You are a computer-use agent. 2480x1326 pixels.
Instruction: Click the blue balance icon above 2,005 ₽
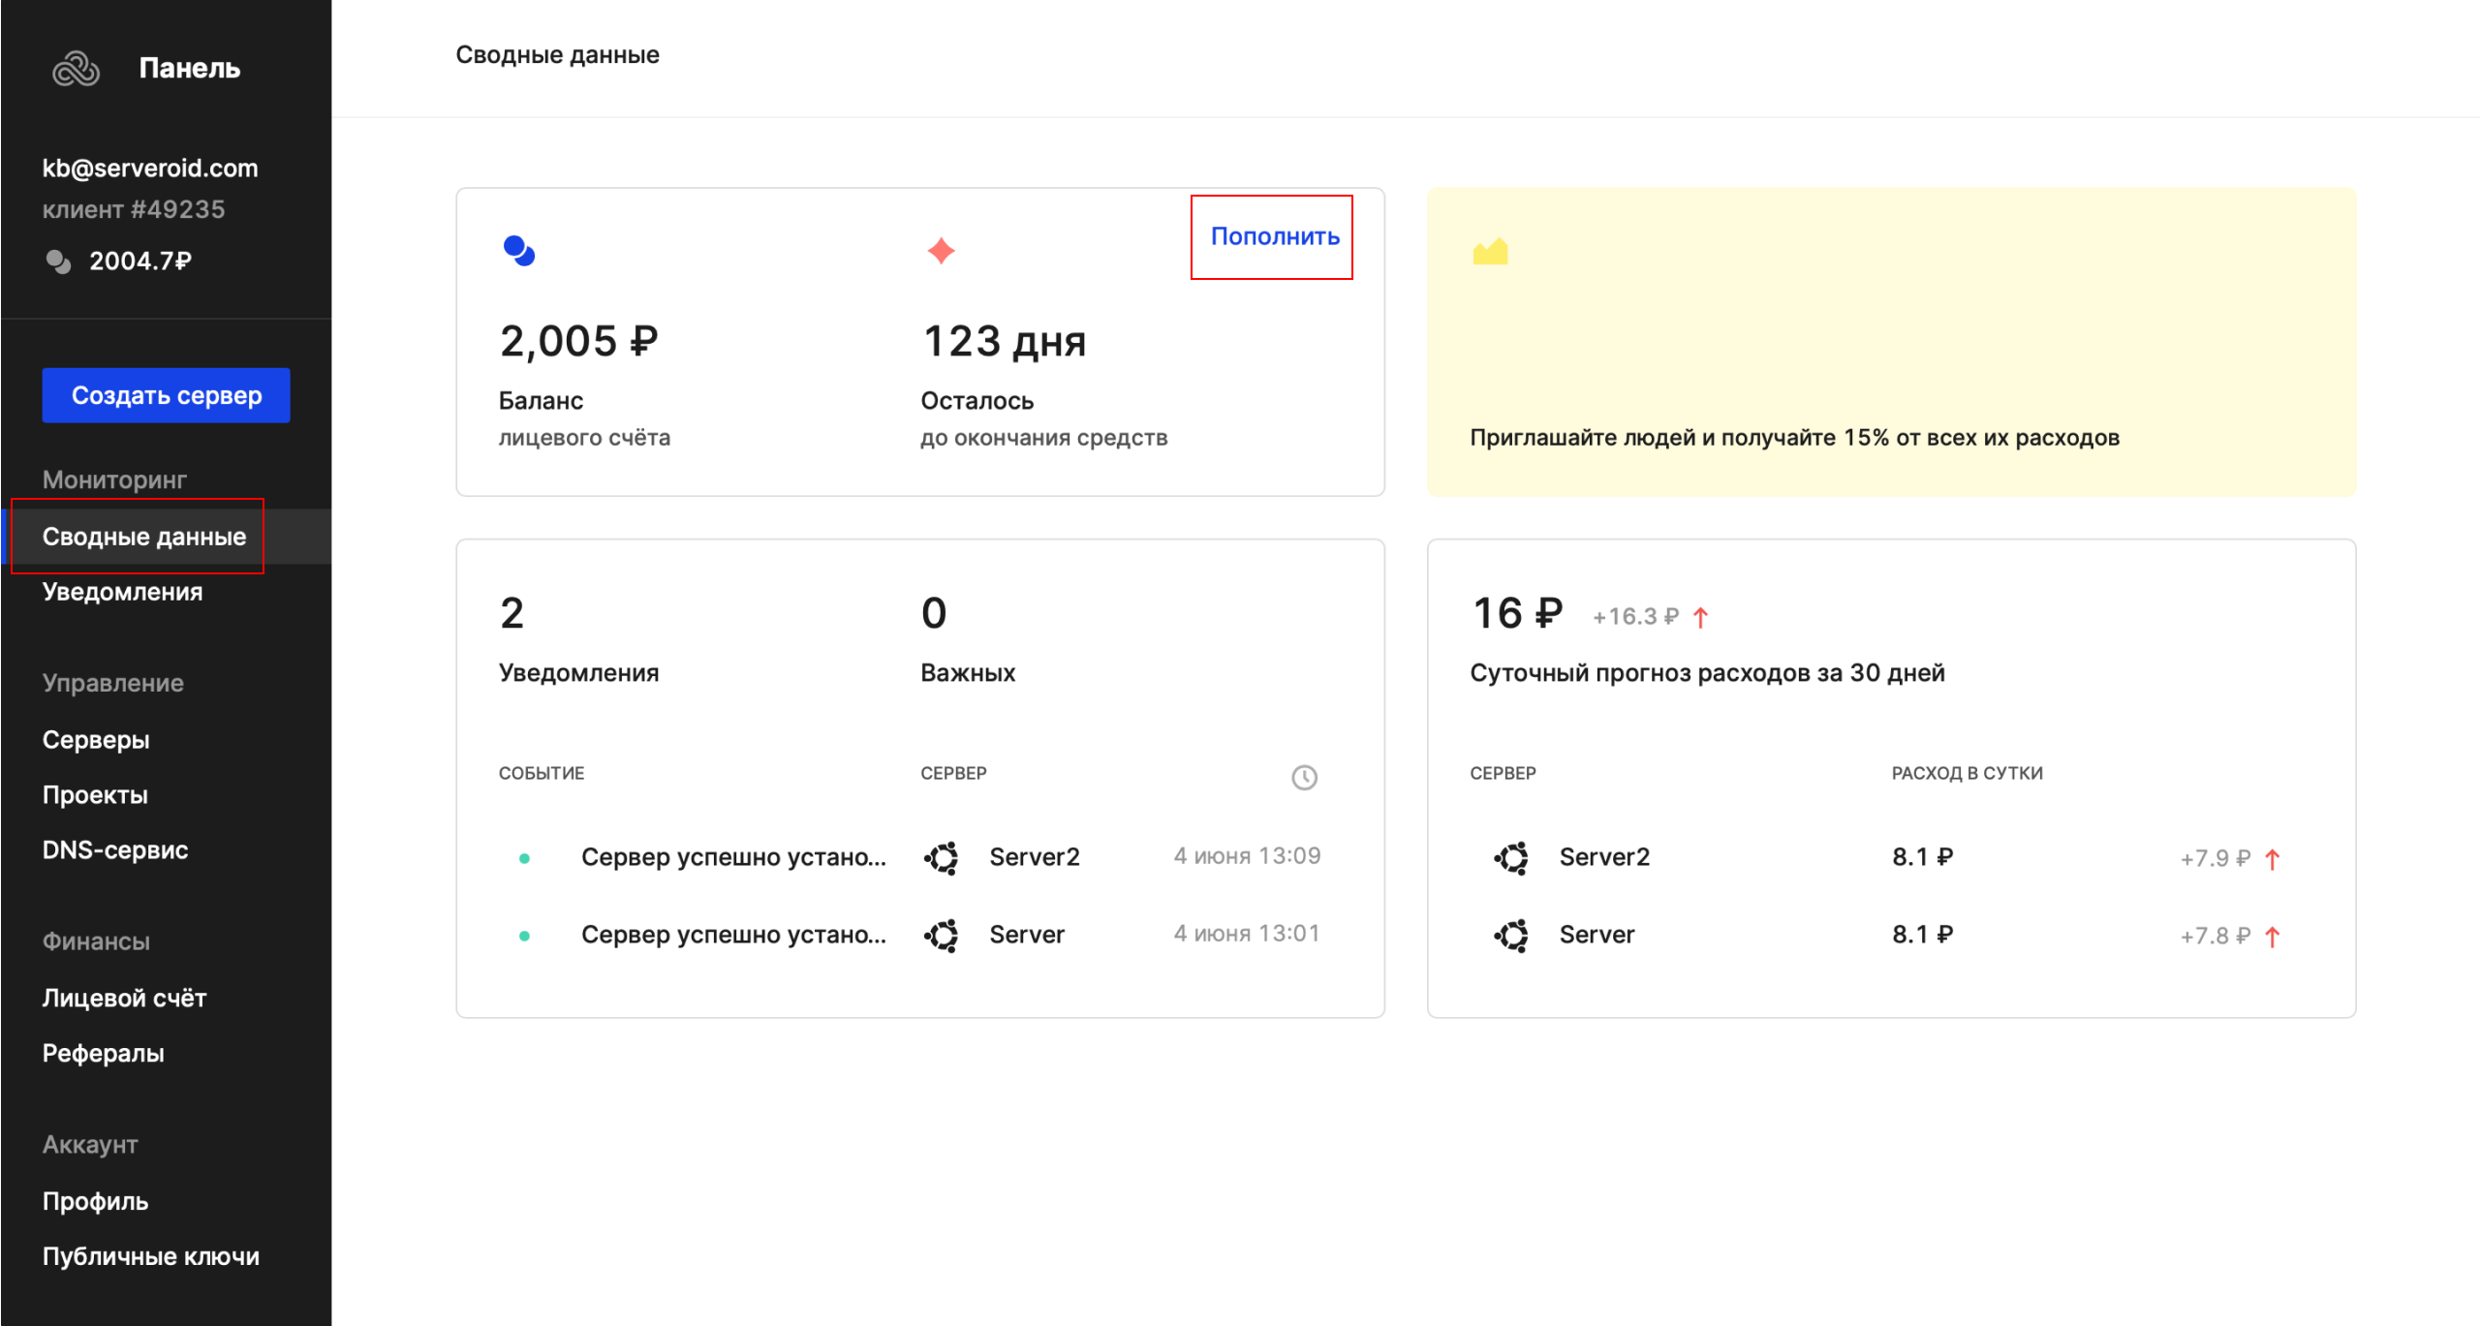[519, 251]
